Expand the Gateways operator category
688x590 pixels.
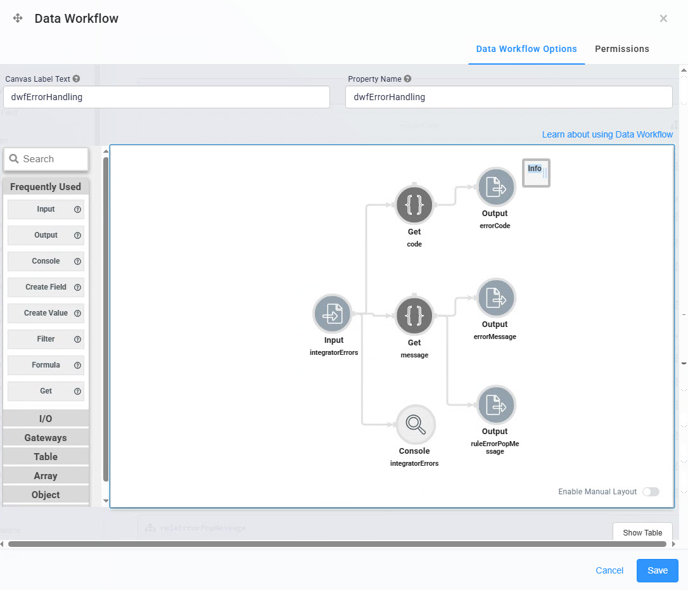click(46, 437)
